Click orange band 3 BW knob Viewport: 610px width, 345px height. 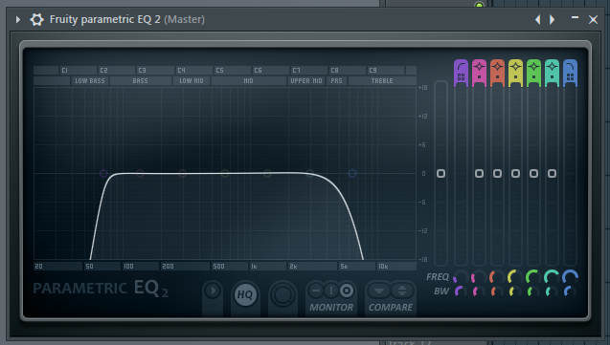point(497,291)
